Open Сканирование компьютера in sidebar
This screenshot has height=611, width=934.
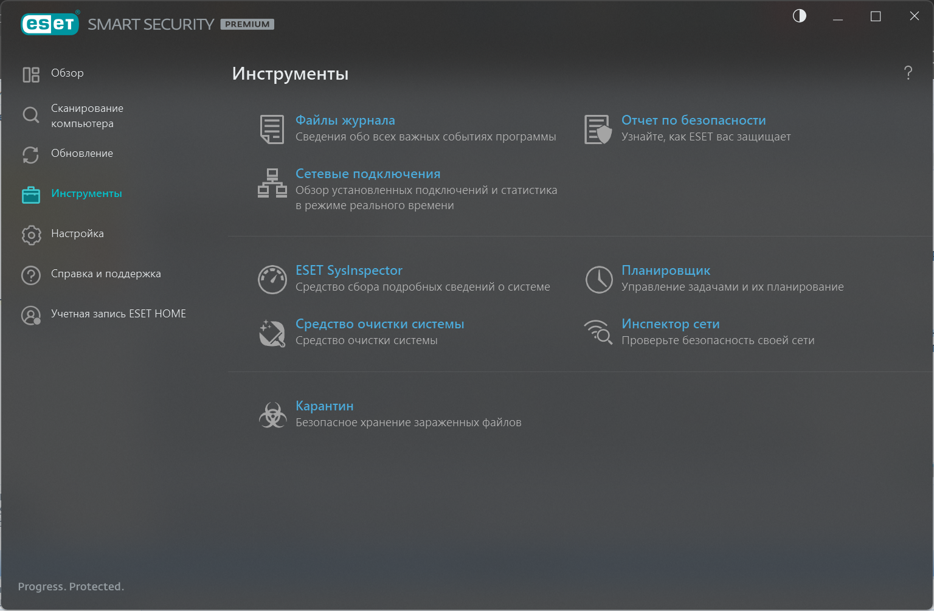coord(86,116)
